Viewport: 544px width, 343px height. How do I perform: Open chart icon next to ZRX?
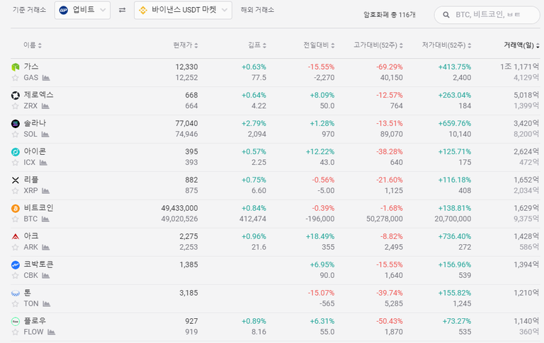pos(45,106)
